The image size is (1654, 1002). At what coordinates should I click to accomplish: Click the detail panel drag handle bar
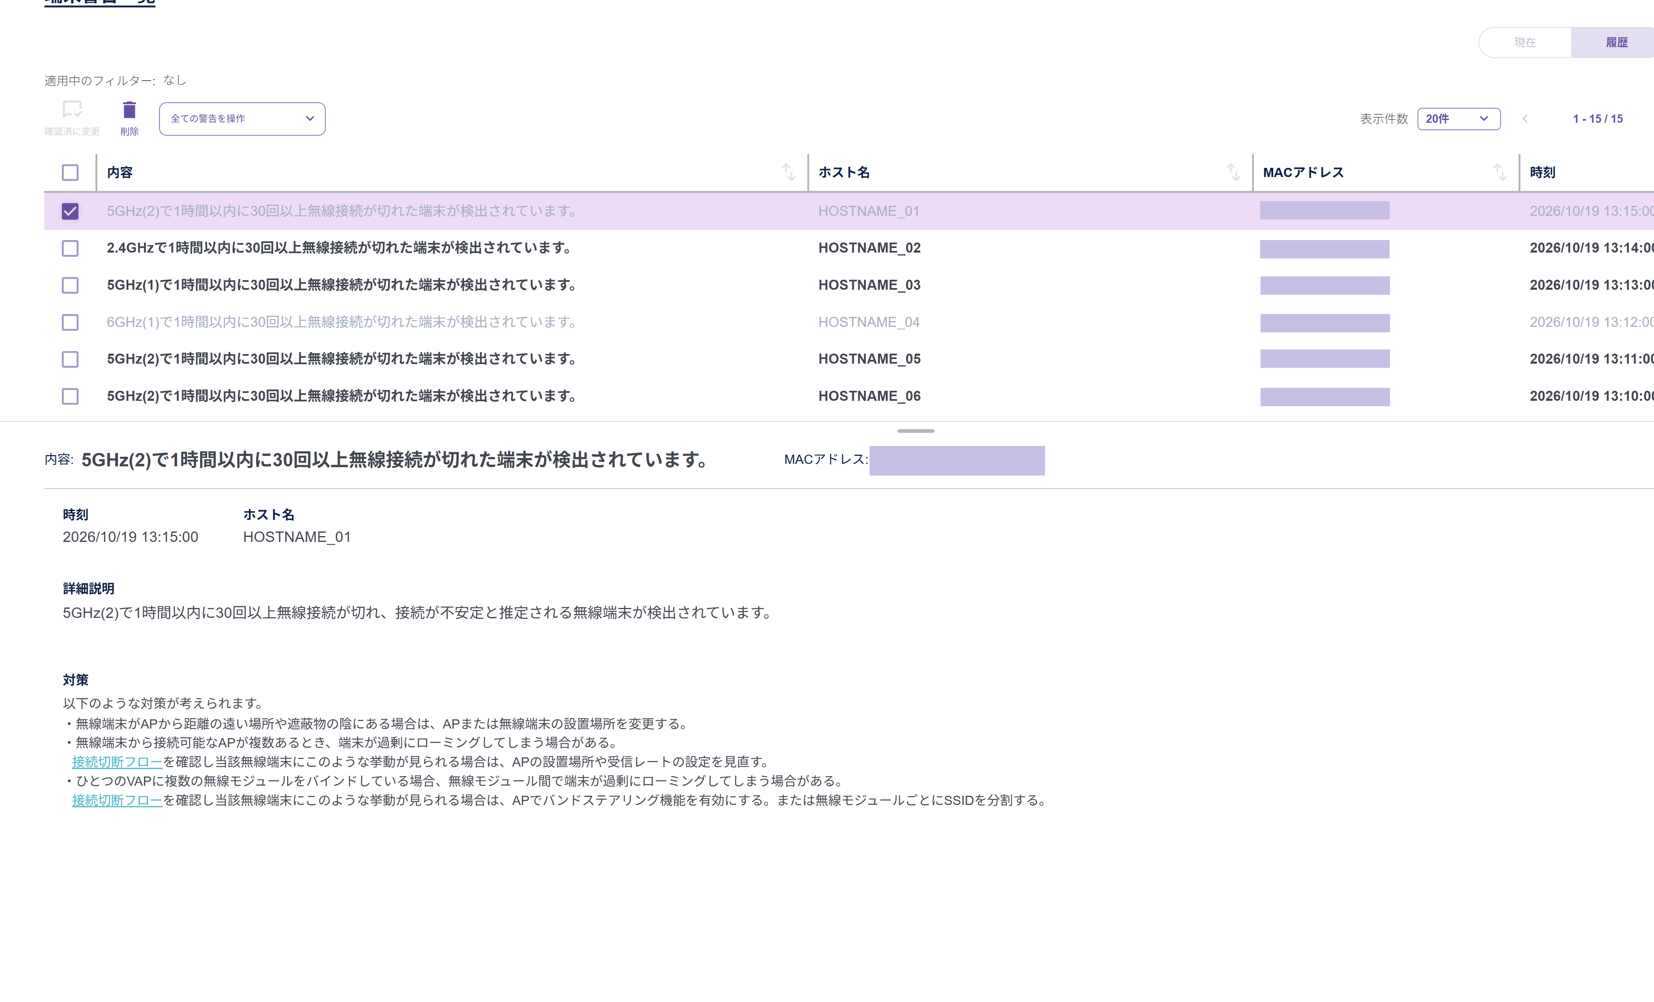click(916, 431)
